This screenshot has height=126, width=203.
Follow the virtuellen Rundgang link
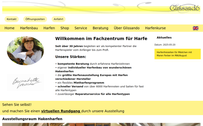pos(61,111)
